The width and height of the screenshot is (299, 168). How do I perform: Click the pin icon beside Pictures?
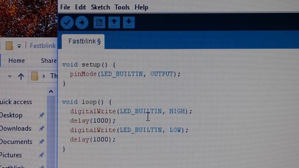pos(42,155)
